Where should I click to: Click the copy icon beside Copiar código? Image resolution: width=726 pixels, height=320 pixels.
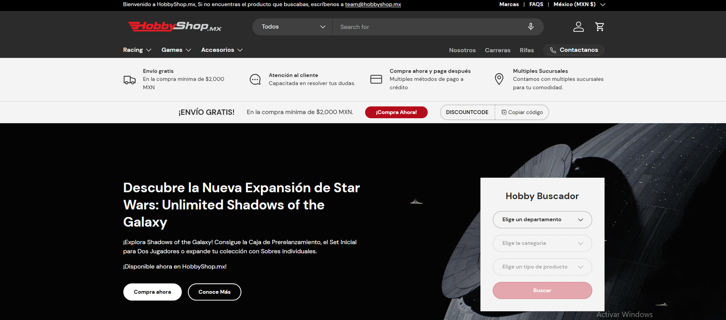(x=504, y=112)
